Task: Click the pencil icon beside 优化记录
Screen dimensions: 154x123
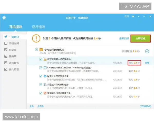Action: (6, 69)
